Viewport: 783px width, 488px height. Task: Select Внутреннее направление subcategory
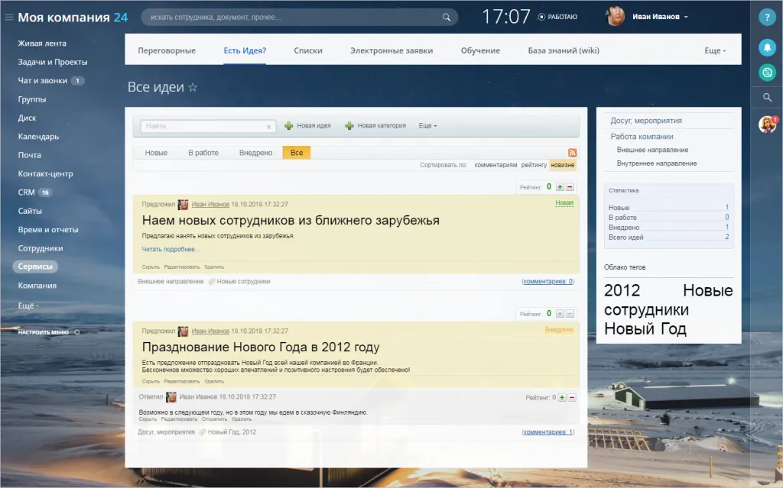pyautogui.click(x=657, y=163)
